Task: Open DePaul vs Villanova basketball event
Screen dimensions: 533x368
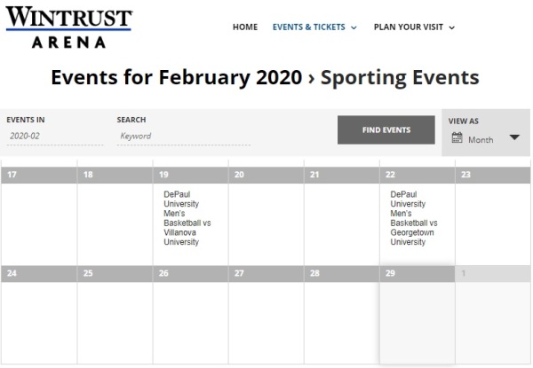Action: pyautogui.click(x=187, y=217)
